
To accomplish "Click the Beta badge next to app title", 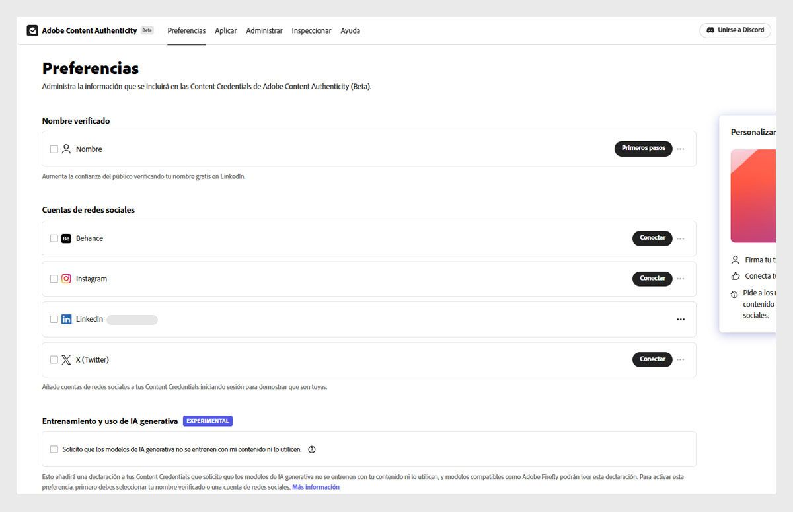I will pos(147,30).
